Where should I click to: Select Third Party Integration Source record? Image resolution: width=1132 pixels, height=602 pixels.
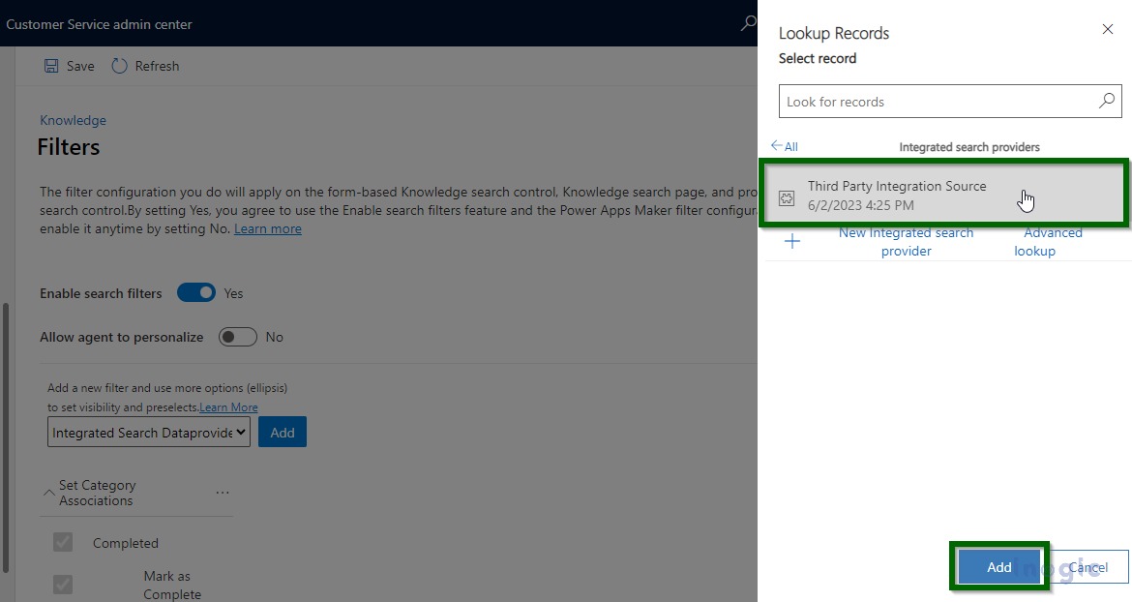pyautogui.click(x=943, y=193)
